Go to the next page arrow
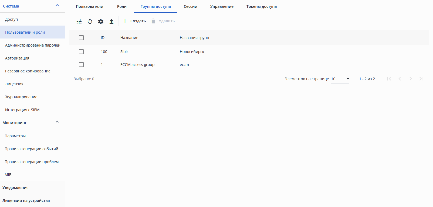 [x=411, y=79]
